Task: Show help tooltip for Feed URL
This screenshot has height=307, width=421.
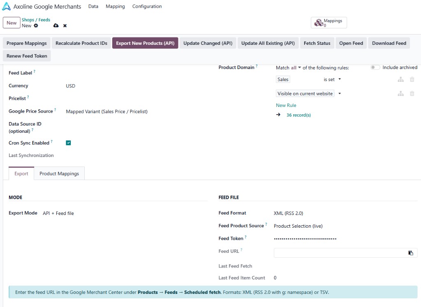Action: (241, 250)
